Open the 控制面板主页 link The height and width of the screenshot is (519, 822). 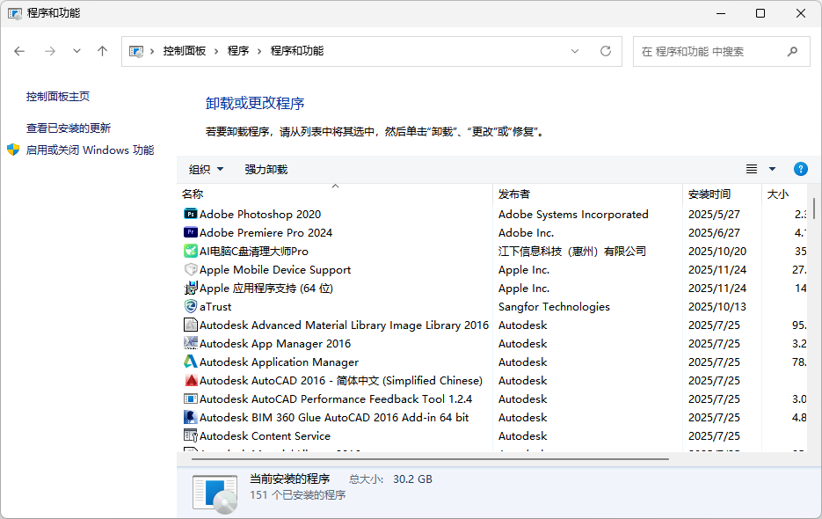click(x=58, y=97)
